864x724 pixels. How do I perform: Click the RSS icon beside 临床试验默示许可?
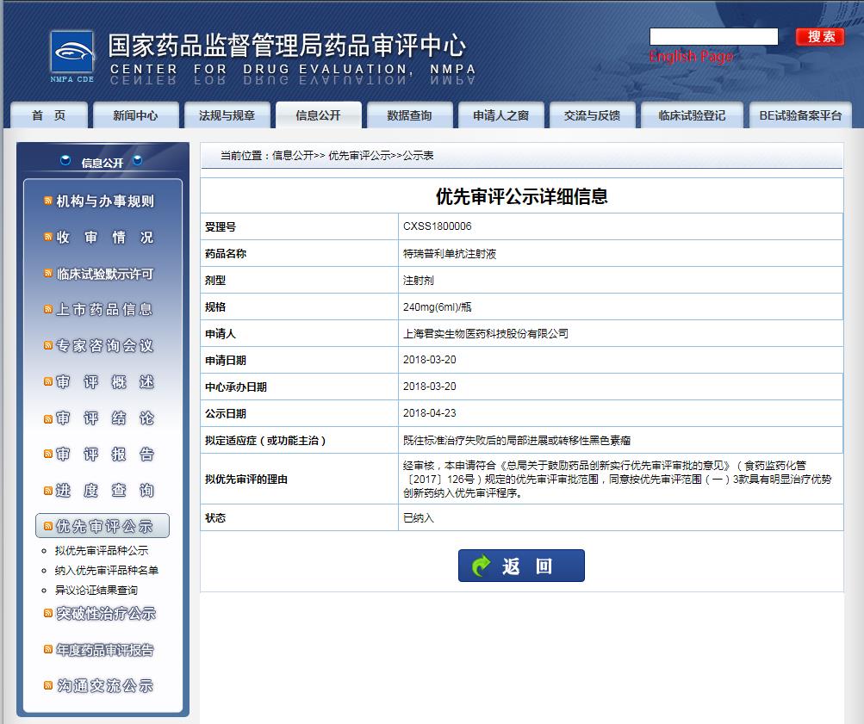[48, 273]
